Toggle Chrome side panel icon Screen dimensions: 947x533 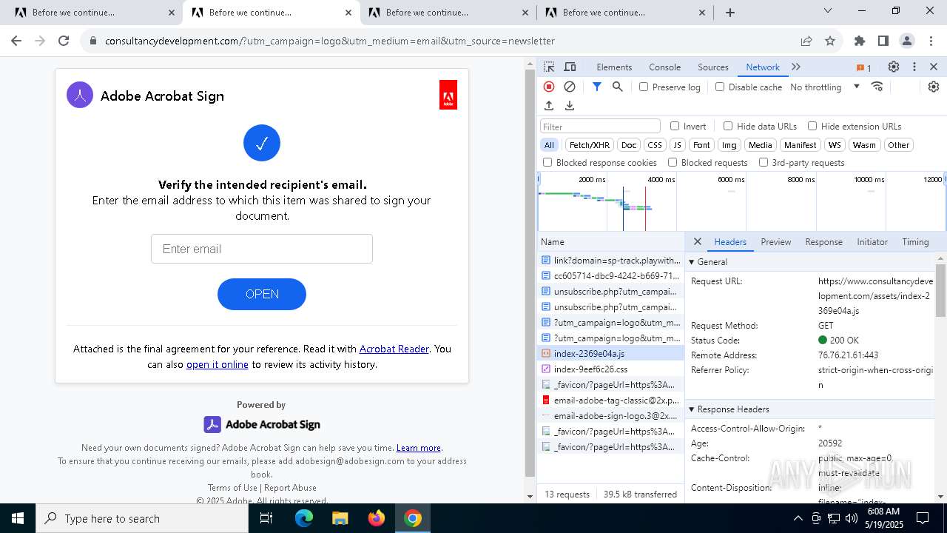[883, 41]
